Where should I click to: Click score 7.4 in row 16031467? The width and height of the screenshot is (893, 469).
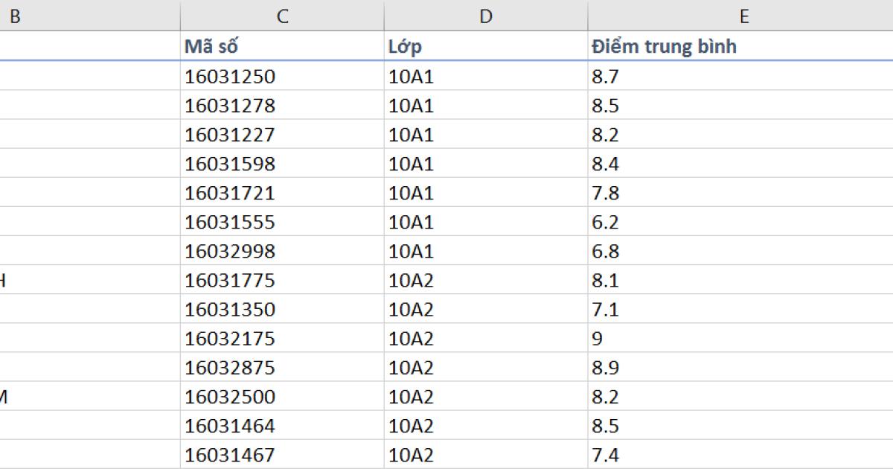740,453
